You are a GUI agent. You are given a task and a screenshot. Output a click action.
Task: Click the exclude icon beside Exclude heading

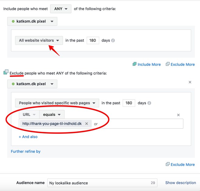(x=6, y=72)
